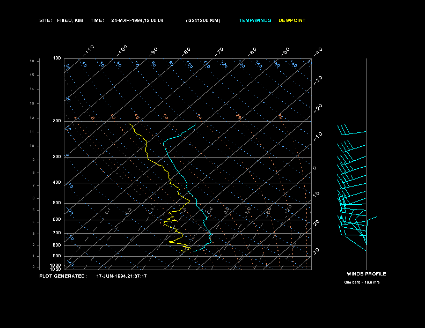Click the 600 pressure level label
Viewport: 425px width, 328px height.
57,220
